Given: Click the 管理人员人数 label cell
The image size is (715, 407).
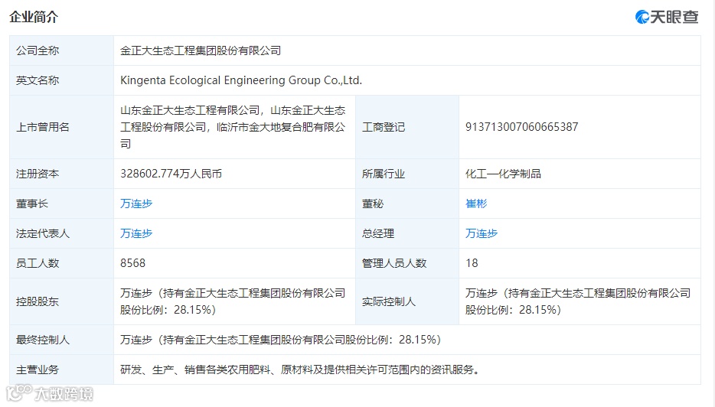Looking at the screenshot, I should [x=407, y=263].
